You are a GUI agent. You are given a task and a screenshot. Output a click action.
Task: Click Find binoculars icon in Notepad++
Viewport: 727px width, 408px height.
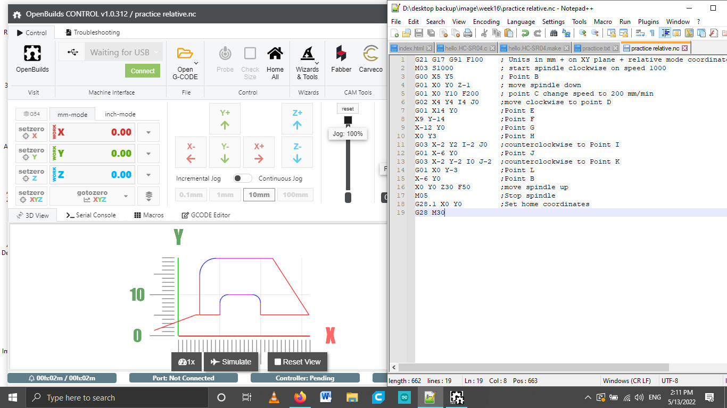[553, 33]
